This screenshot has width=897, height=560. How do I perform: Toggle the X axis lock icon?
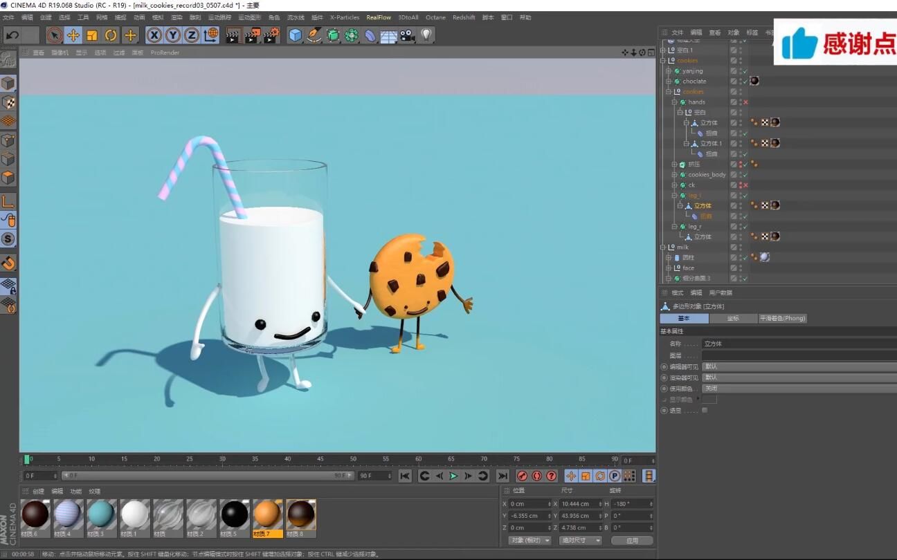(154, 35)
